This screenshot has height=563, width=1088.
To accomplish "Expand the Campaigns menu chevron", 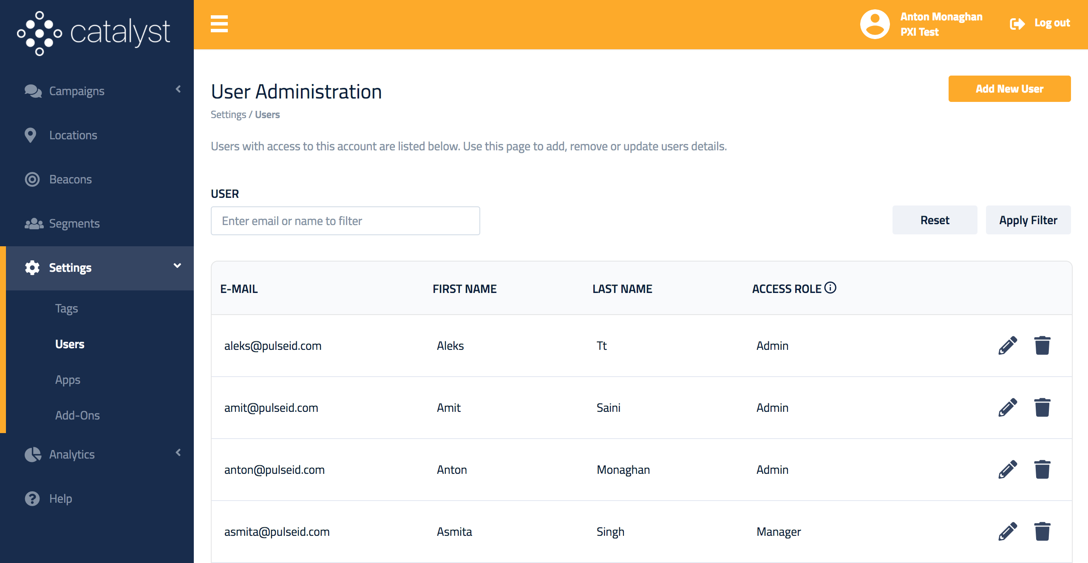I will point(178,89).
